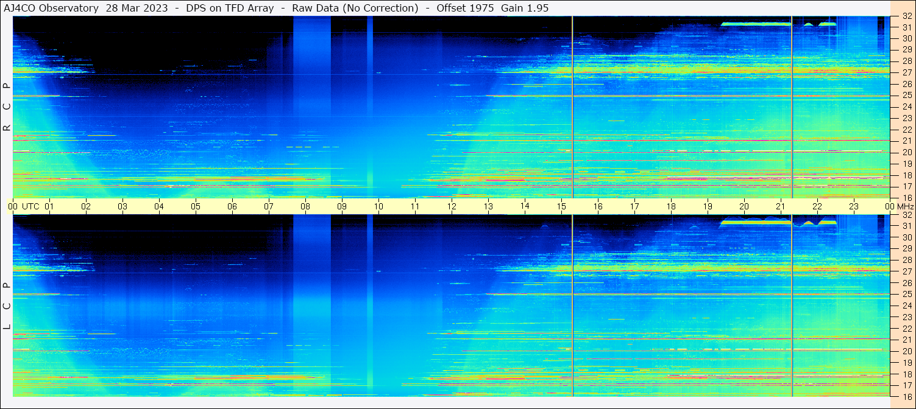Click the 'AJ4CO Observatory' title text
Screen dimensions: 916x409
52,8
